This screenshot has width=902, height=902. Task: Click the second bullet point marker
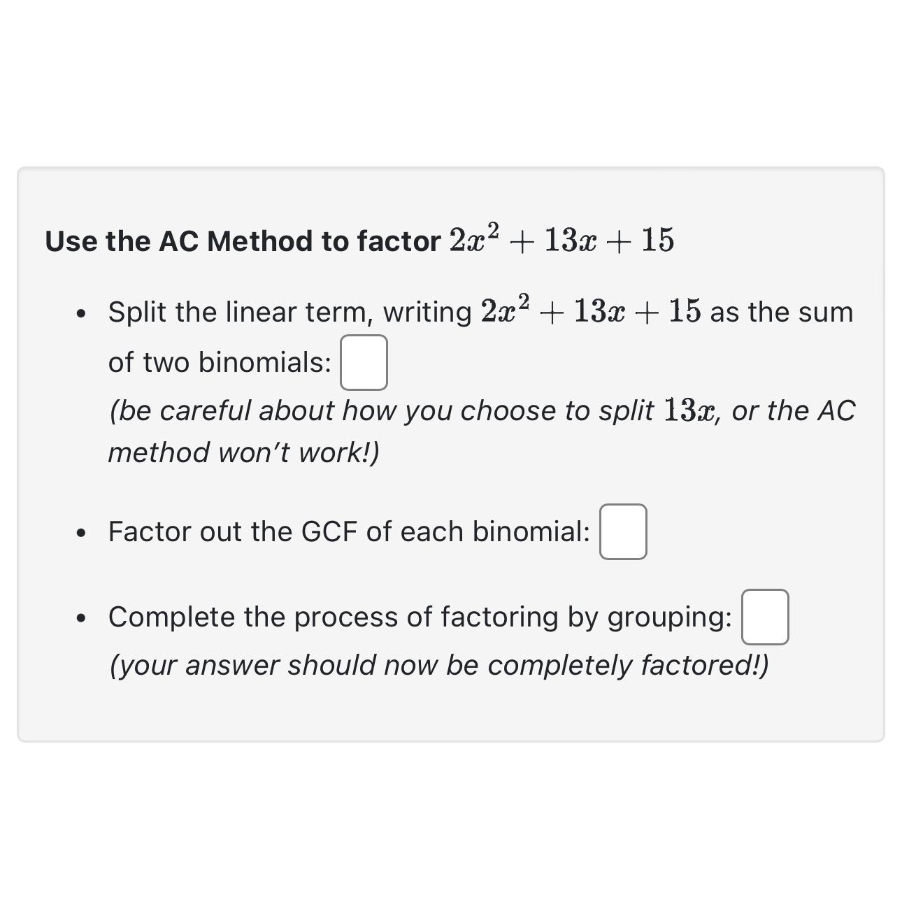point(80,533)
